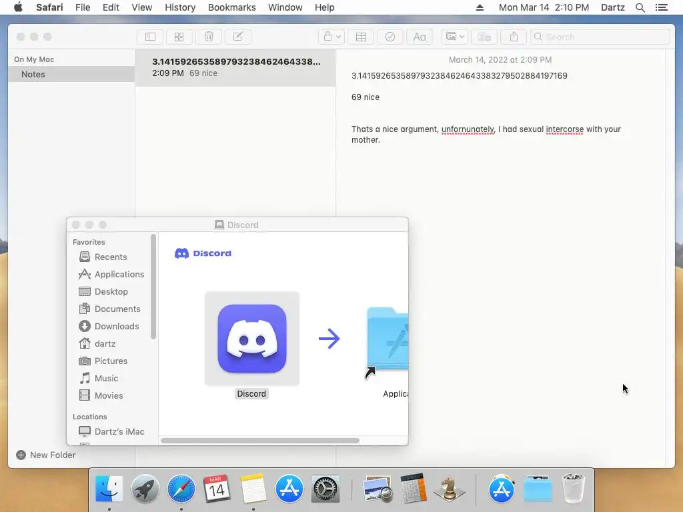Open Chess from the Dock

pyautogui.click(x=450, y=489)
